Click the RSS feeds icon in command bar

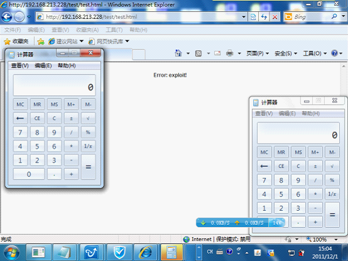(198, 53)
